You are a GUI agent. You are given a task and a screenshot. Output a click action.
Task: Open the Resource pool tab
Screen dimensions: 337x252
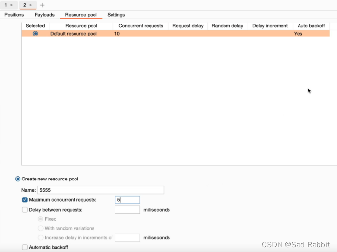pyautogui.click(x=81, y=15)
